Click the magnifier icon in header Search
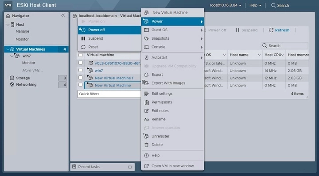Screen dimensions: 319x176 [273, 5]
